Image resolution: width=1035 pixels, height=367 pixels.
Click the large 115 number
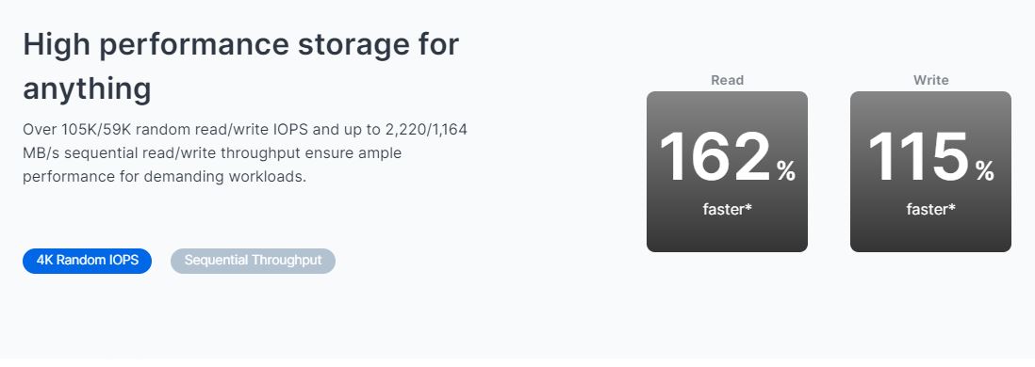[918, 157]
